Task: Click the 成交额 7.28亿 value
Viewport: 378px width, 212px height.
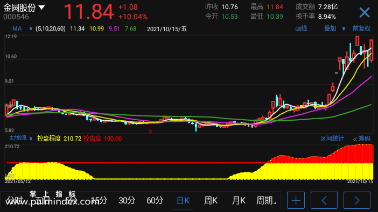Action: point(327,7)
